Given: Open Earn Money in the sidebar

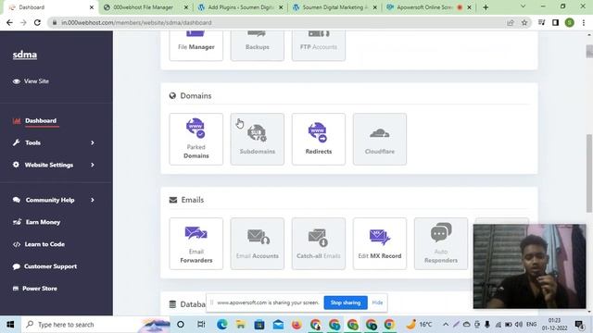Looking at the screenshot, I should (37, 222).
